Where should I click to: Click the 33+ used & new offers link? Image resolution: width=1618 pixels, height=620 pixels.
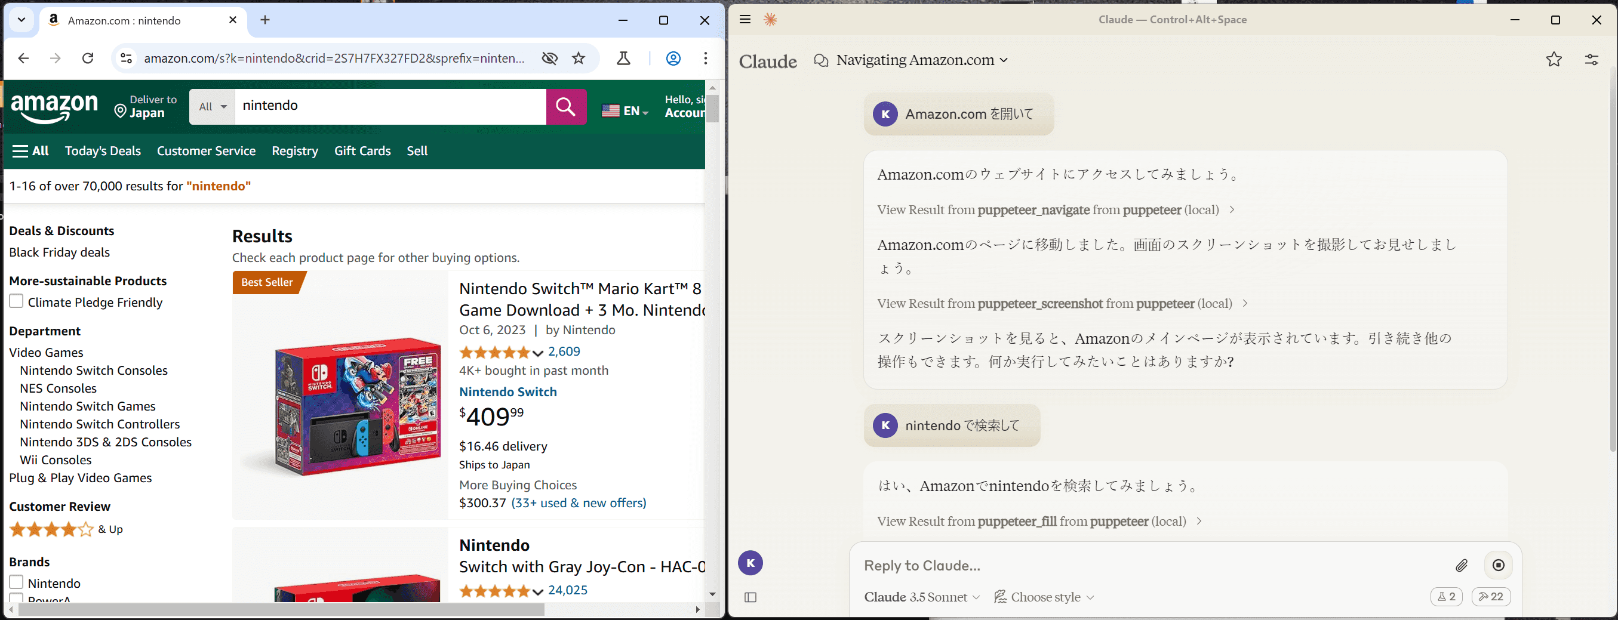coord(578,502)
